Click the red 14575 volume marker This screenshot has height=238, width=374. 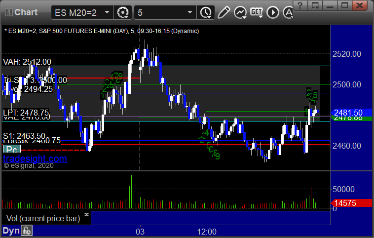pos(351,203)
